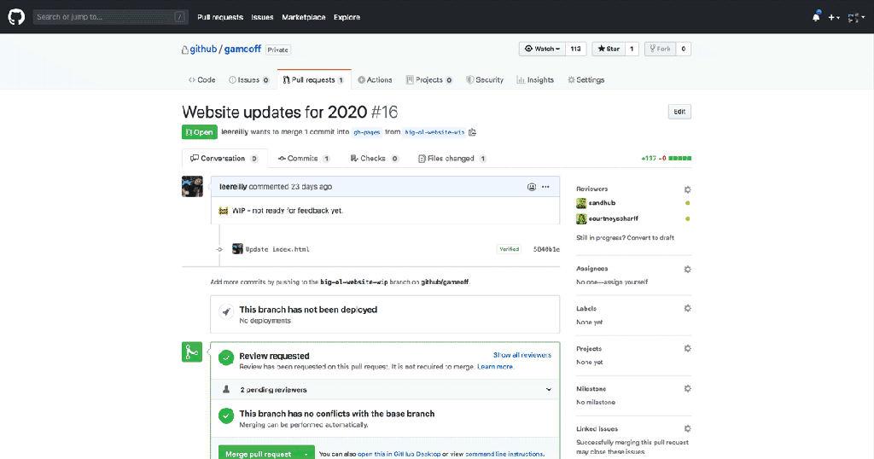874x459 pixels.
Task: Copy branch name with clipboard icon
Action: pos(472,132)
